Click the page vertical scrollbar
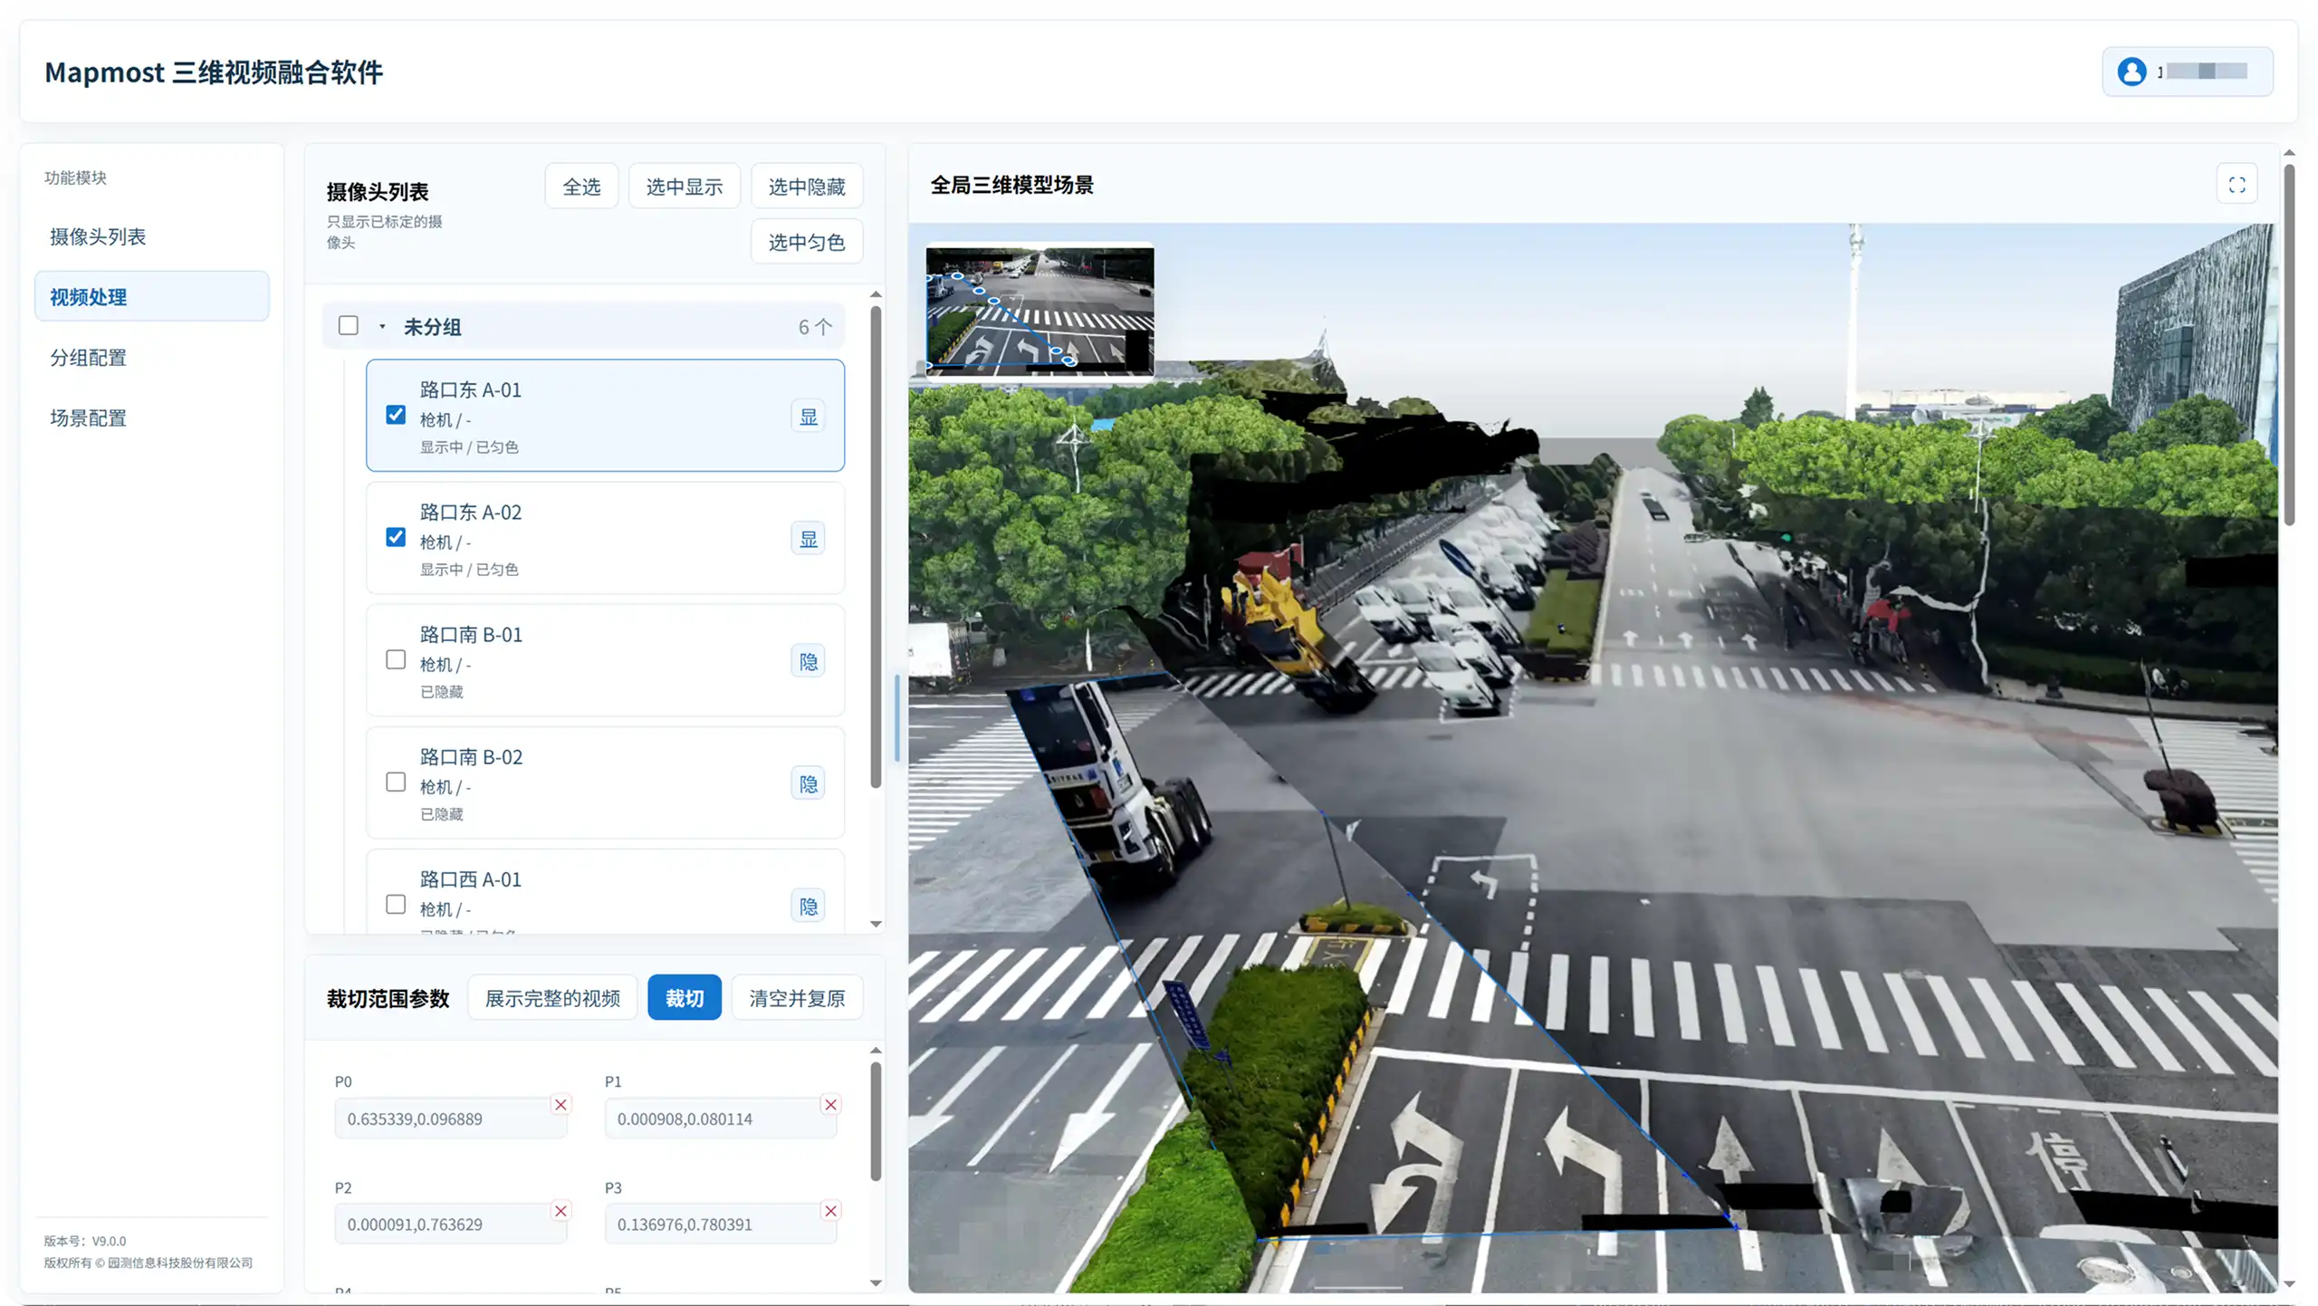2318x1306 pixels. click(x=2289, y=344)
